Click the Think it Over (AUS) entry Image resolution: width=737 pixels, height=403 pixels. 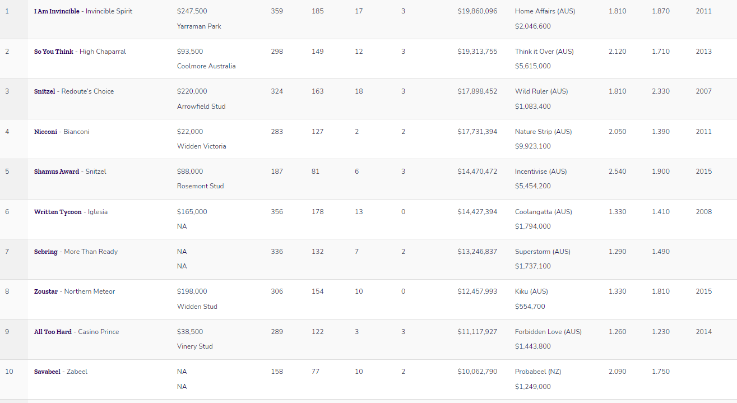tap(544, 52)
